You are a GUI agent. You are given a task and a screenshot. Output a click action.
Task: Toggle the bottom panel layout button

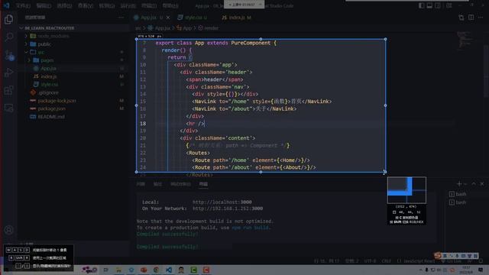tap(429, 5)
